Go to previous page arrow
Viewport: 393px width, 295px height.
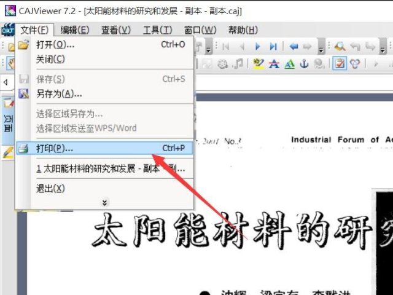pos(242,47)
